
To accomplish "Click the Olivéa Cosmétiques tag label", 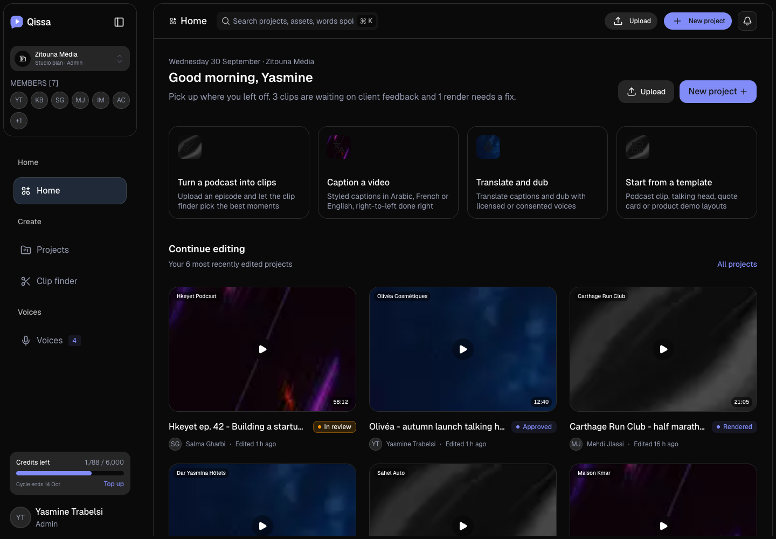I will 403,296.
